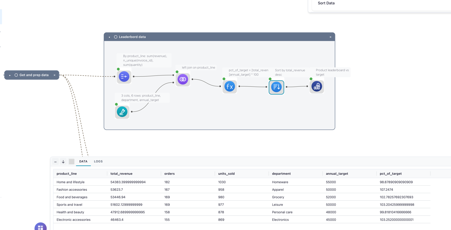
Task: Click the units_sold column header
Action: 226,174
